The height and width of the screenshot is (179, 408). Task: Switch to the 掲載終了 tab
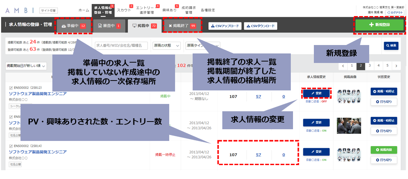click(x=182, y=26)
